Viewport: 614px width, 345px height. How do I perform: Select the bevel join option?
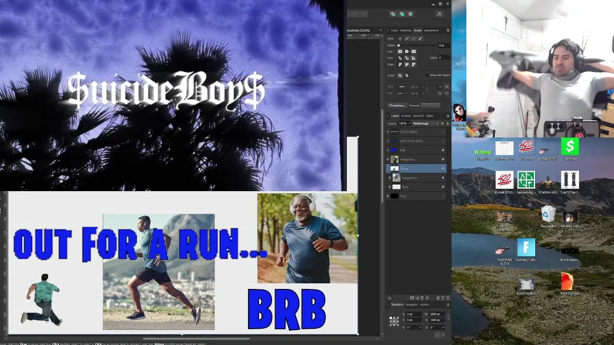pos(407,58)
